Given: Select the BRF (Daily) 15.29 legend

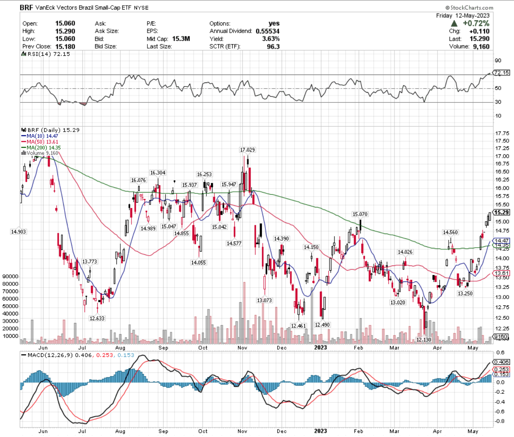Looking at the screenshot, I should tap(53, 130).
